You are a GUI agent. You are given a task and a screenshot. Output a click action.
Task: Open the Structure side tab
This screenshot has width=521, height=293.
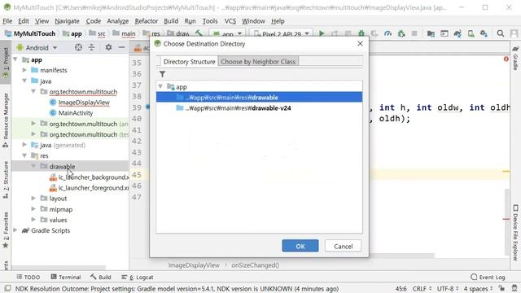point(6,180)
